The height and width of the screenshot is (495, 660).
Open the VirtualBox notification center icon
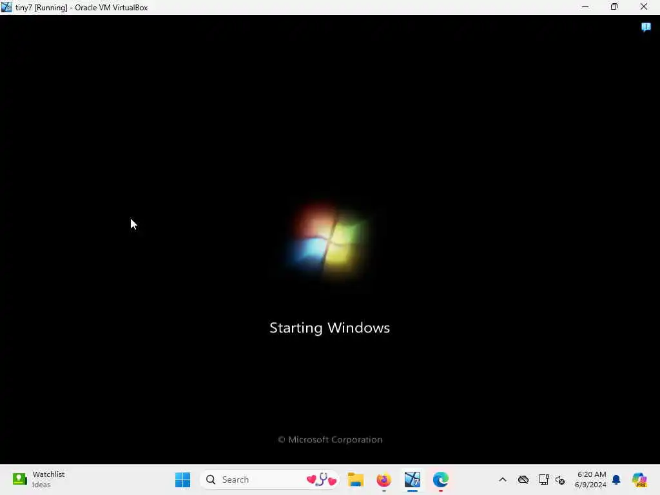pos(646,27)
